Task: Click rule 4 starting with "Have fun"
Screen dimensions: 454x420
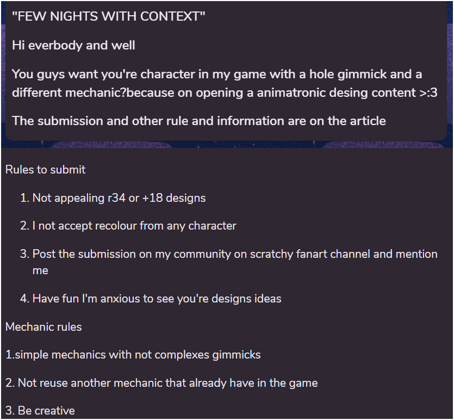Action: 157,299
